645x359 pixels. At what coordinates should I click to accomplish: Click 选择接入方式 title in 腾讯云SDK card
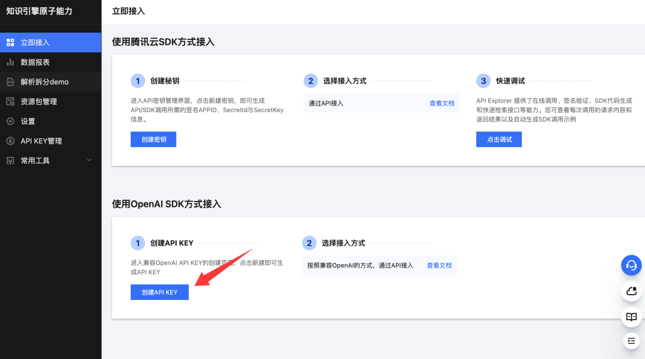pyautogui.click(x=345, y=81)
